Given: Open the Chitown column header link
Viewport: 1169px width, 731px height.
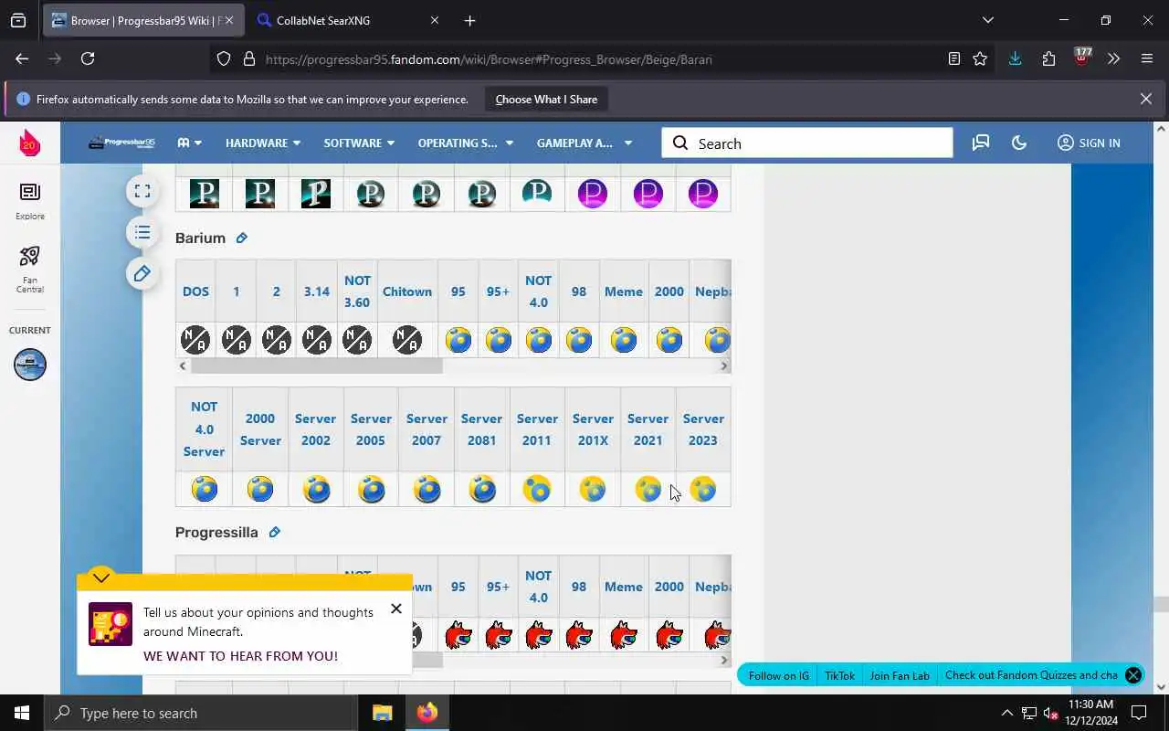Looking at the screenshot, I should 407,291.
